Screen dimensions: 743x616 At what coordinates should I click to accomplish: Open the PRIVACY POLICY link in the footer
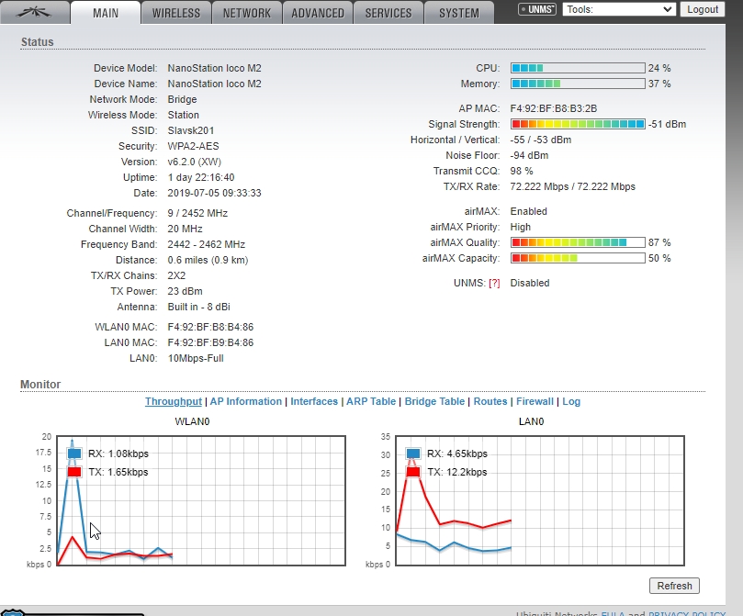point(687,613)
